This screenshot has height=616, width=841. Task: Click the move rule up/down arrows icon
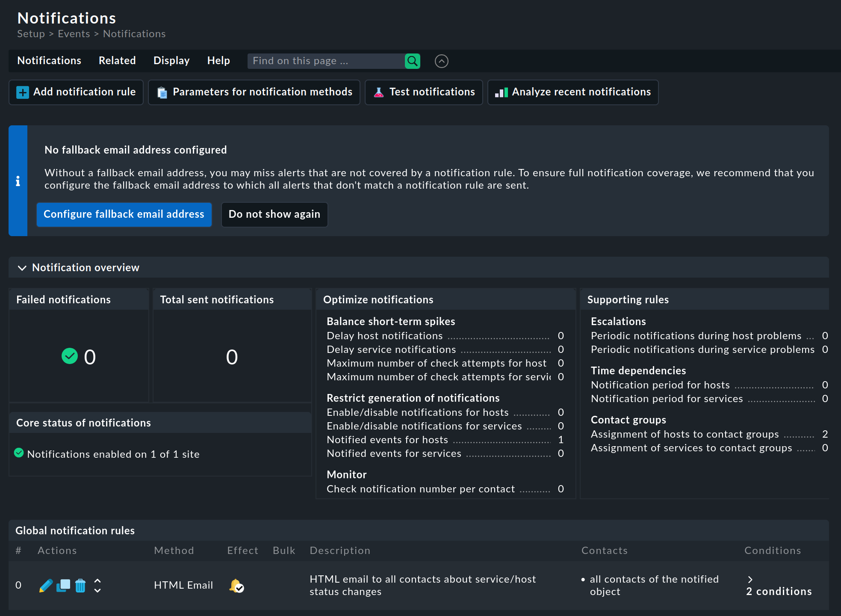(x=97, y=585)
